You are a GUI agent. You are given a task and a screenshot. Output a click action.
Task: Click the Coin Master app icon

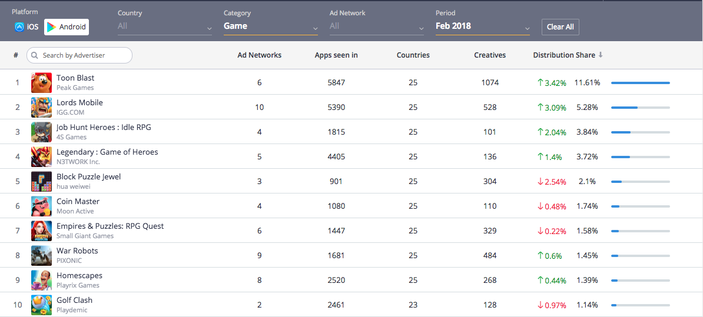[x=41, y=206]
